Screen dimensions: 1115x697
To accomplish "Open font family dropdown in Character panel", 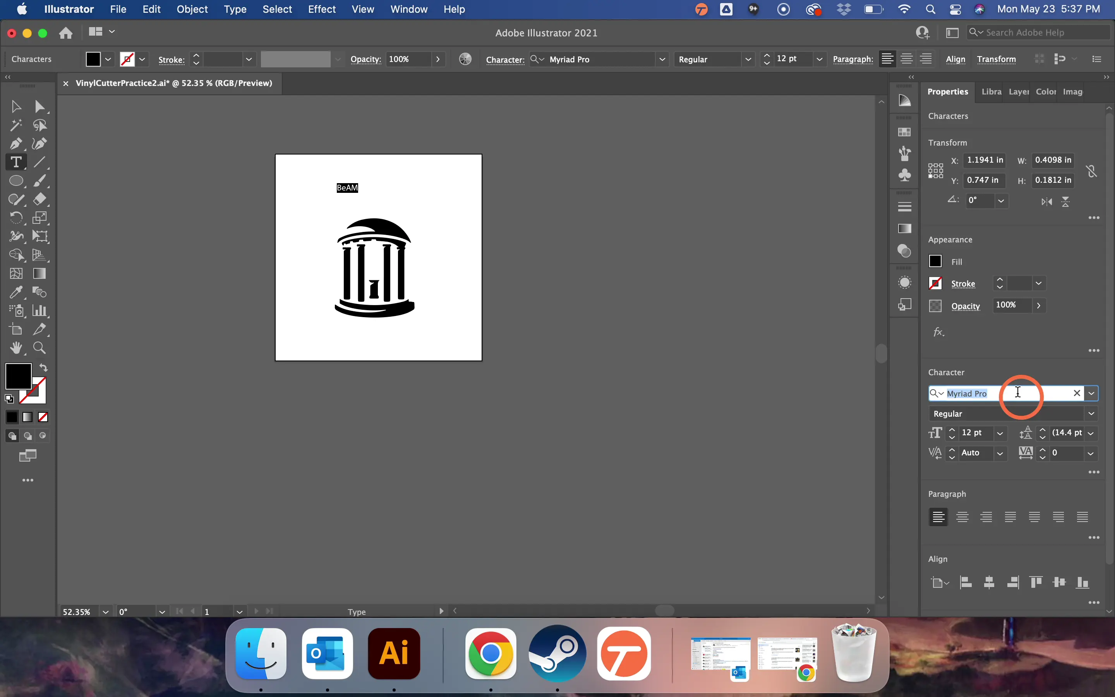I will click(x=1091, y=393).
